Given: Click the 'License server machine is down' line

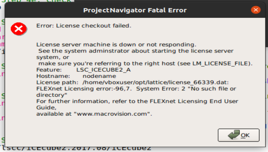Looking at the screenshot, I should point(116,45).
